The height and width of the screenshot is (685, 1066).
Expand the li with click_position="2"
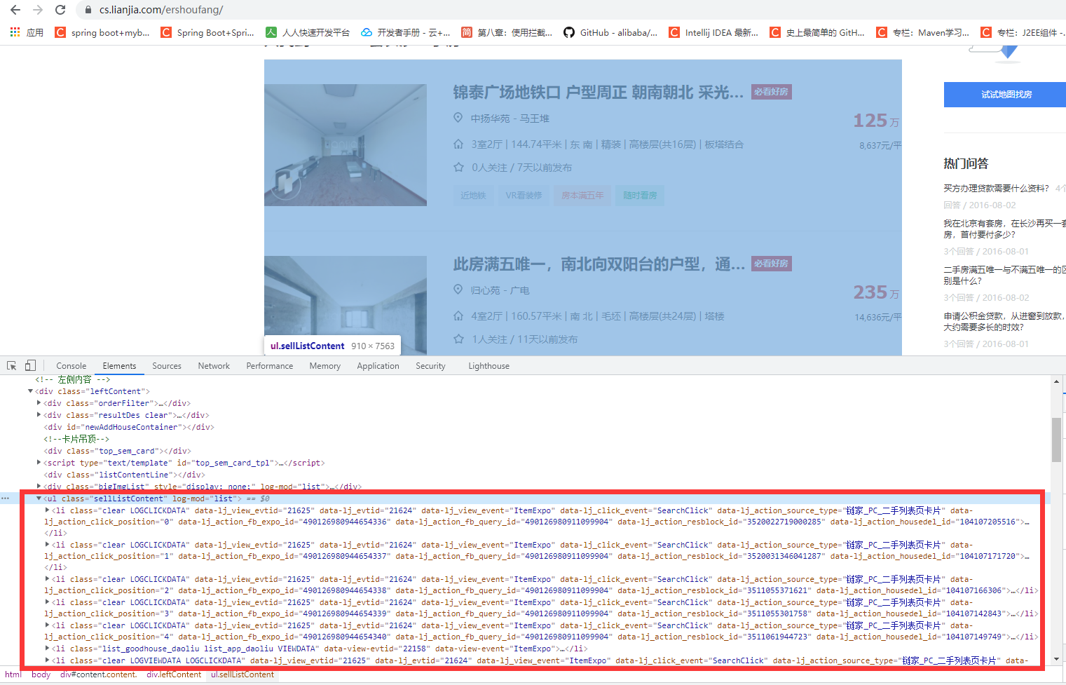pyautogui.click(x=47, y=579)
